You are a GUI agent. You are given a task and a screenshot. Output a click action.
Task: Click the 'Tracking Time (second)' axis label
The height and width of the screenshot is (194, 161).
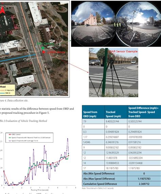click(x=39, y=190)
